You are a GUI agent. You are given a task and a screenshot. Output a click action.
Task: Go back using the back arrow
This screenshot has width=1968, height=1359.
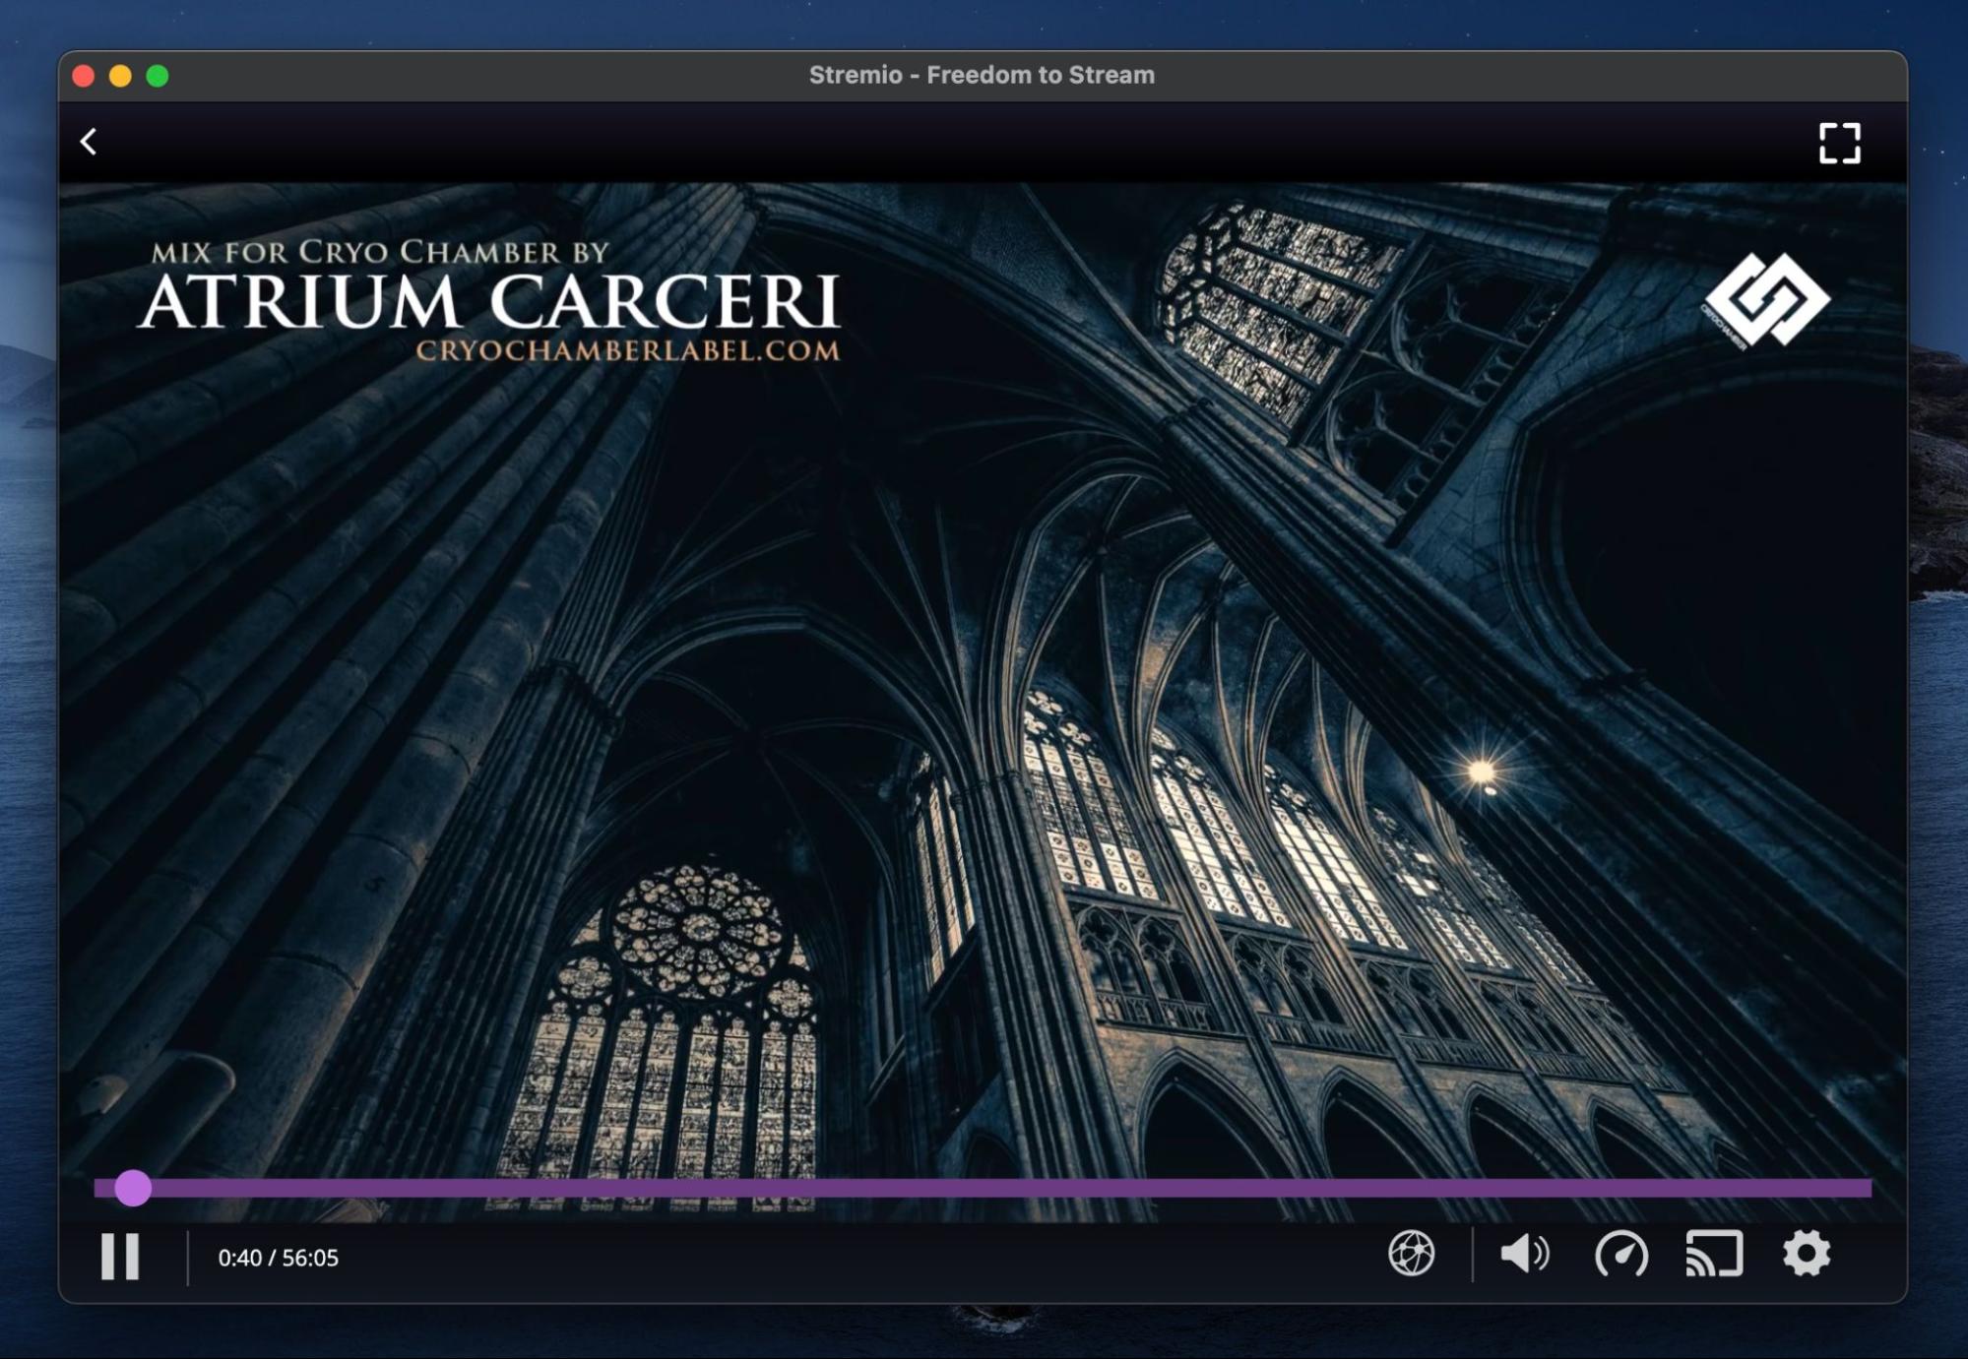[90, 143]
